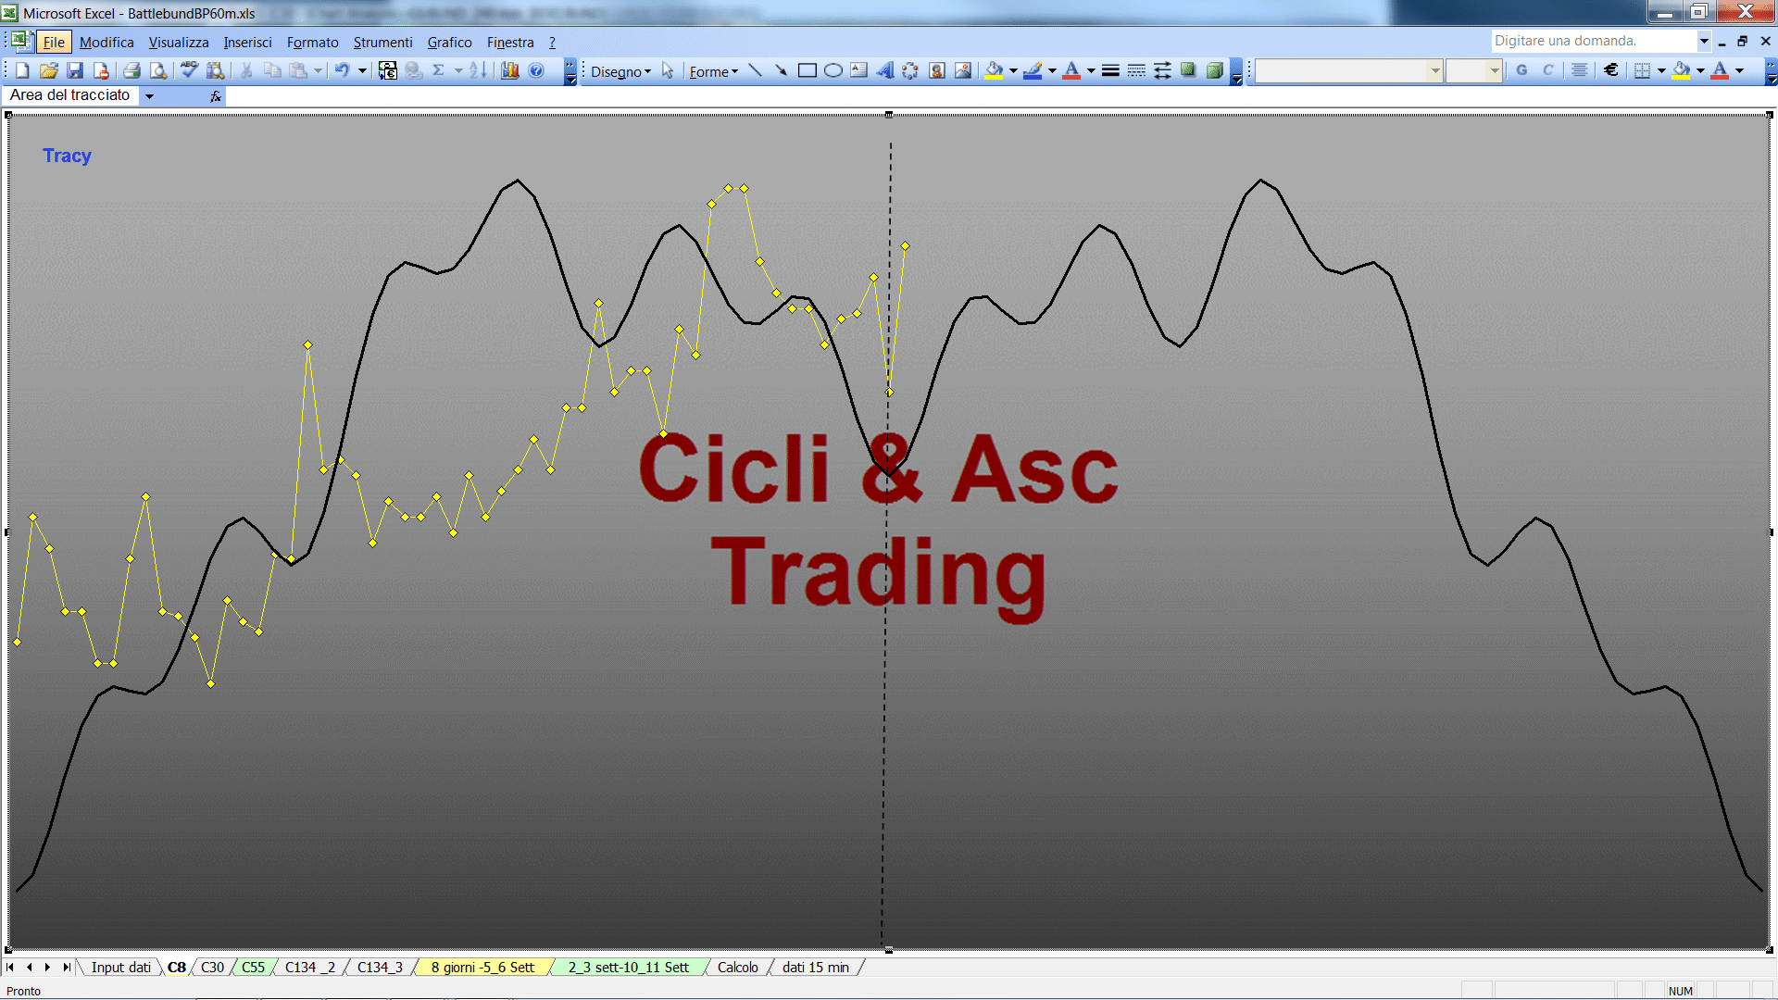Viewport: 1778px width, 1000px height.
Task: Insert Picture from File icon
Action: click(963, 70)
